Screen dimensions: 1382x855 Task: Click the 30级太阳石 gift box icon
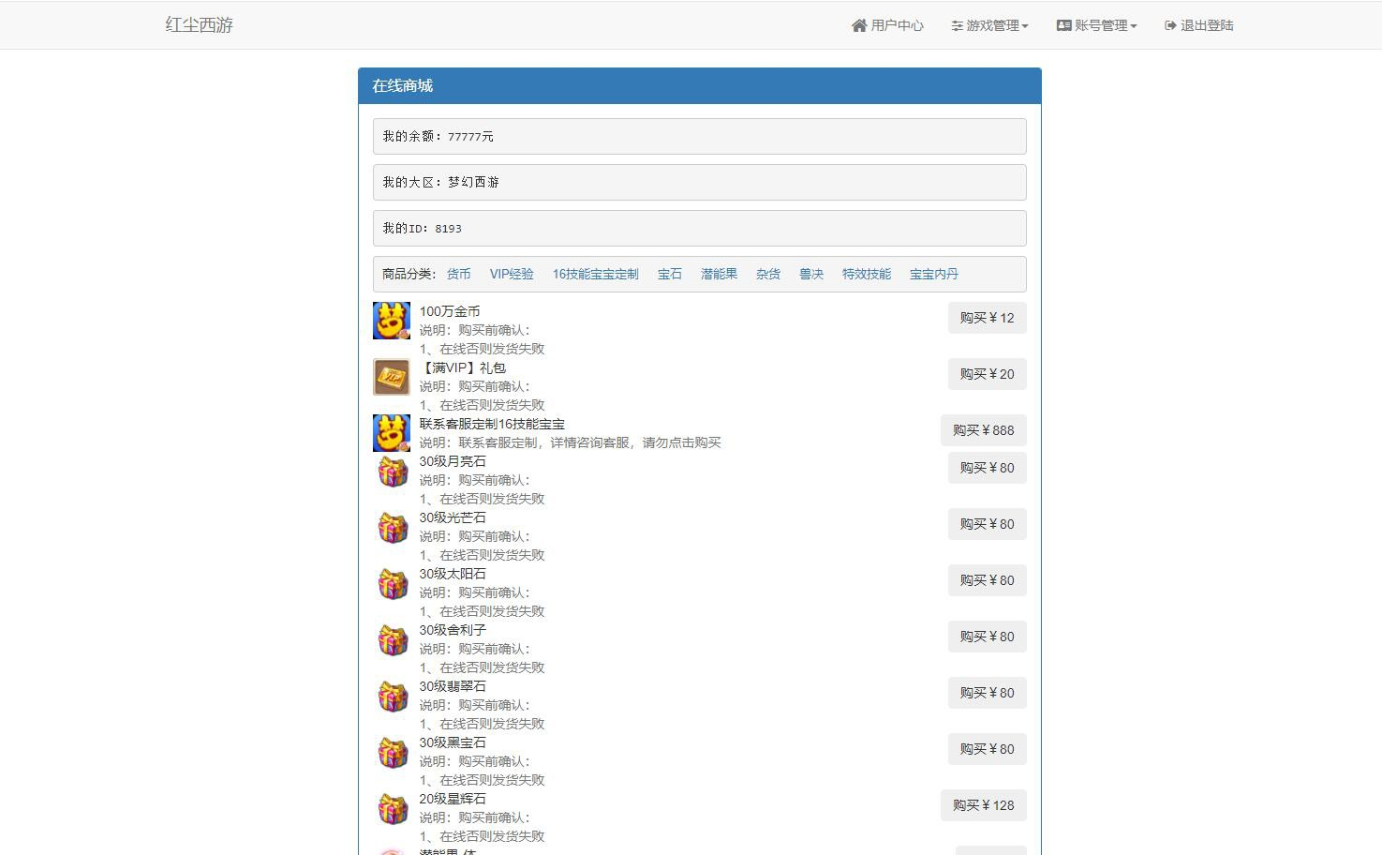point(393,584)
